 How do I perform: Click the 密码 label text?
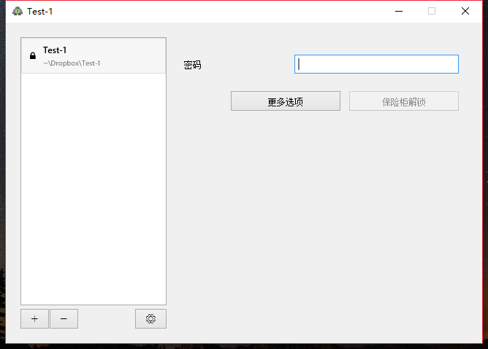(x=192, y=65)
